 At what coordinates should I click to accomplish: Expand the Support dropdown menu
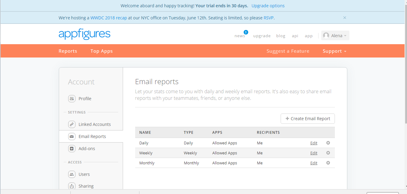[x=334, y=51]
